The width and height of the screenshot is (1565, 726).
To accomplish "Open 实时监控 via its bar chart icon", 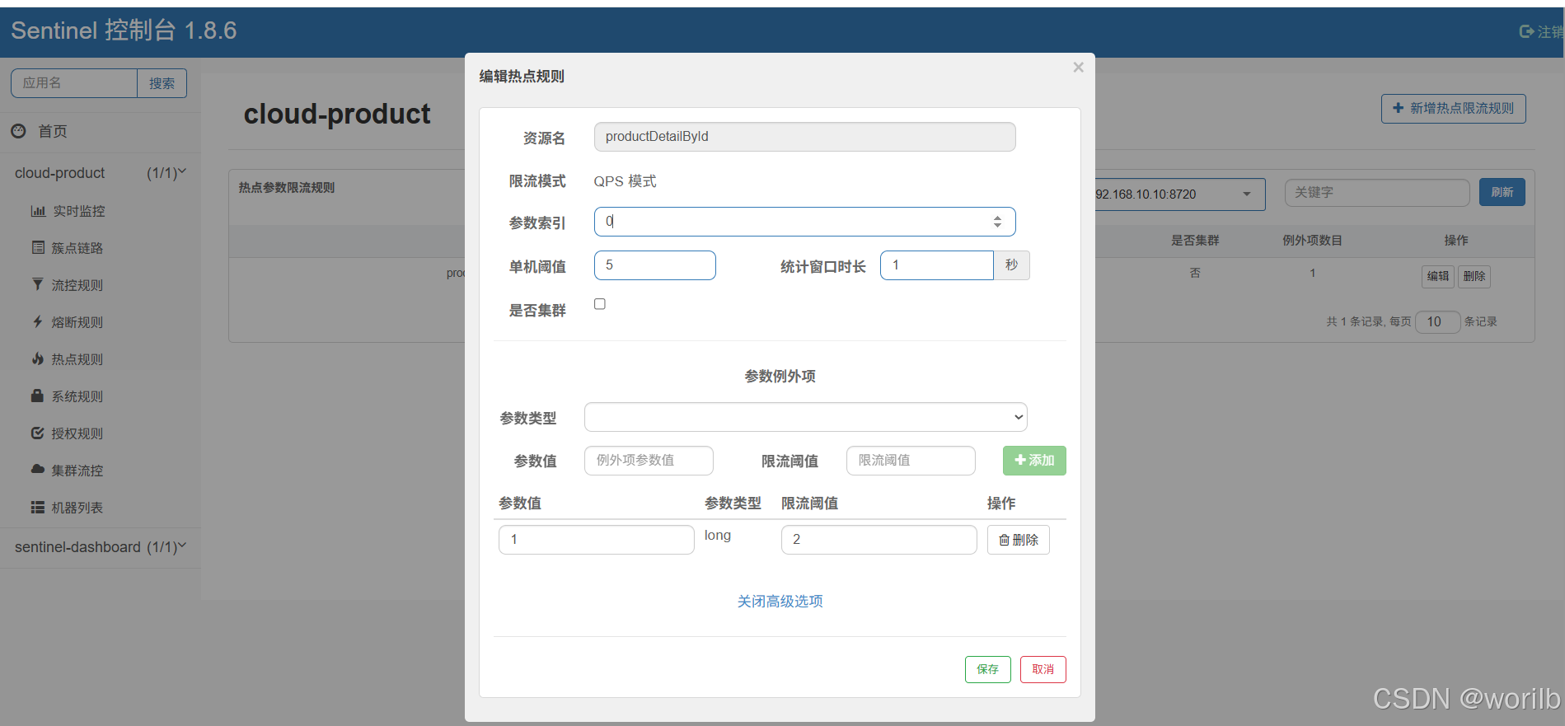I will [x=38, y=211].
